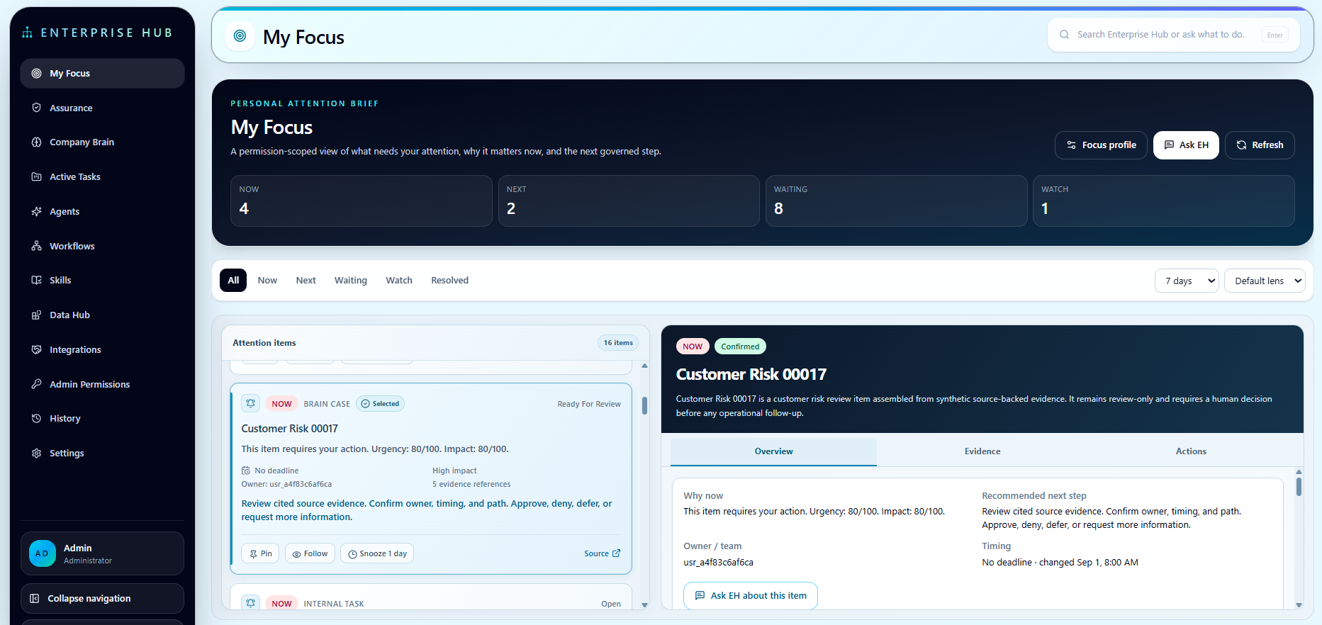
Task: Focus the Search Enterprise Hub field
Action: 1173,35
